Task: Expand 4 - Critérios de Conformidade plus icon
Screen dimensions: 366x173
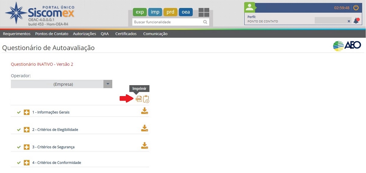Action: click(x=27, y=163)
